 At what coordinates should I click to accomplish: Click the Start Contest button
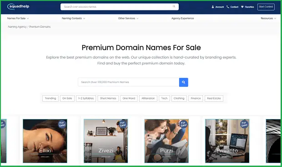coord(266,7)
